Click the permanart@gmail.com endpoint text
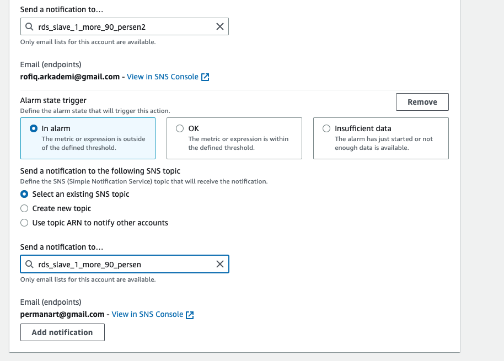The image size is (504, 361). (x=62, y=314)
